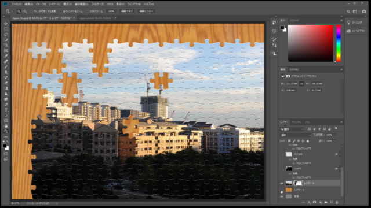Show the パズル layer visibility
Screen dimensions: 371x208
(x=282, y=154)
